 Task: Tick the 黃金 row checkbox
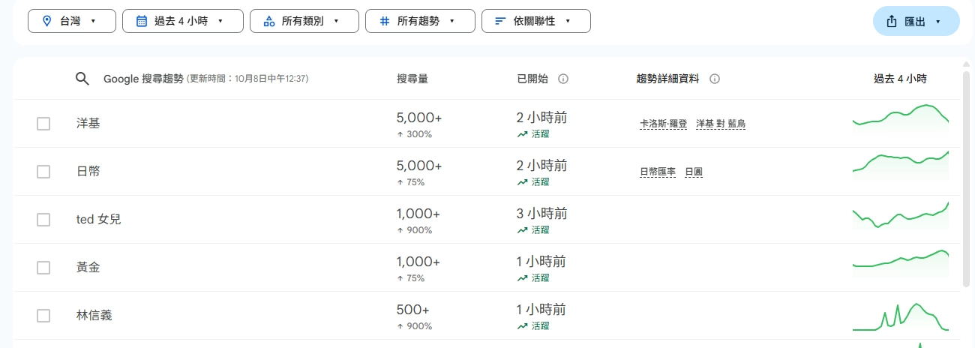(x=43, y=268)
